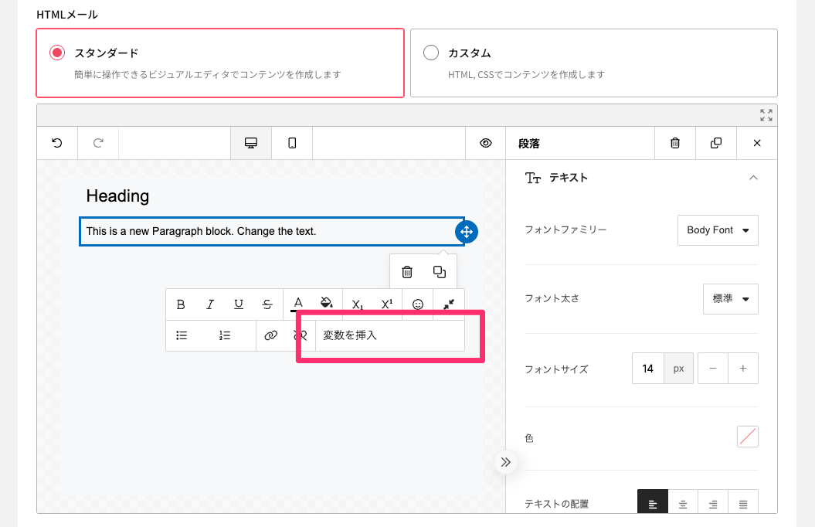Open email preview with eye icon
815x527 pixels.
pyautogui.click(x=485, y=143)
